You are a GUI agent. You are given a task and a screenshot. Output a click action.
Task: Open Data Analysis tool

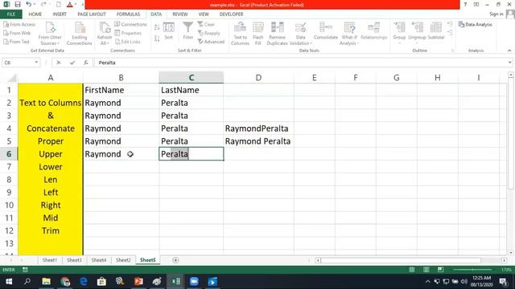coord(476,25)
